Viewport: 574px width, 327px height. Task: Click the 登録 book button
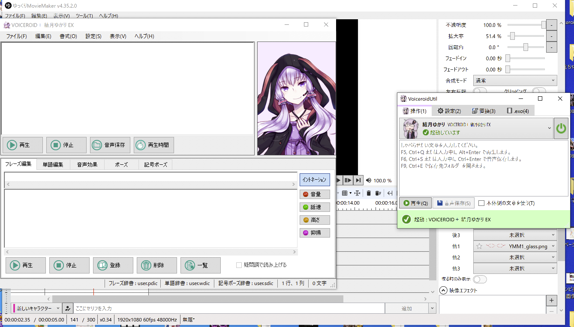(113, 265)
